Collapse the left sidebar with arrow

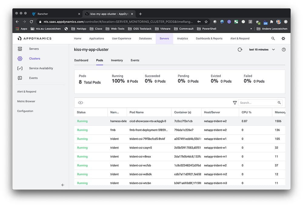[63, 185]
